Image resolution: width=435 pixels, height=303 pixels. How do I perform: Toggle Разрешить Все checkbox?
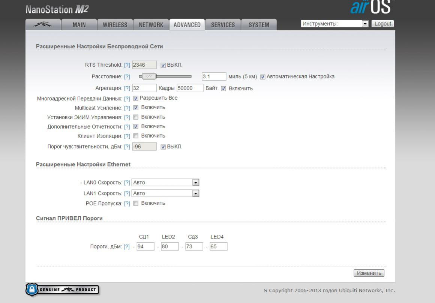(136, 98)
